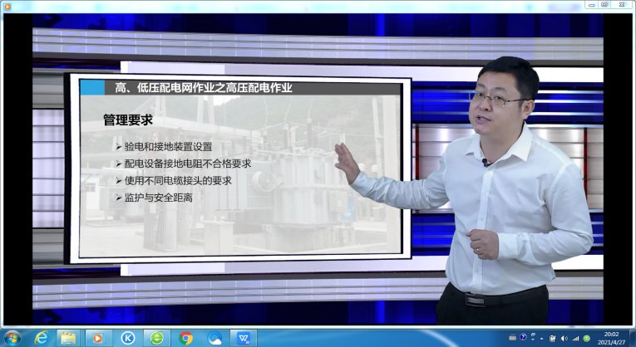
Task: Click bullet 配电设备接地电阻不合格要求
Action: click(x=188, y=164)
